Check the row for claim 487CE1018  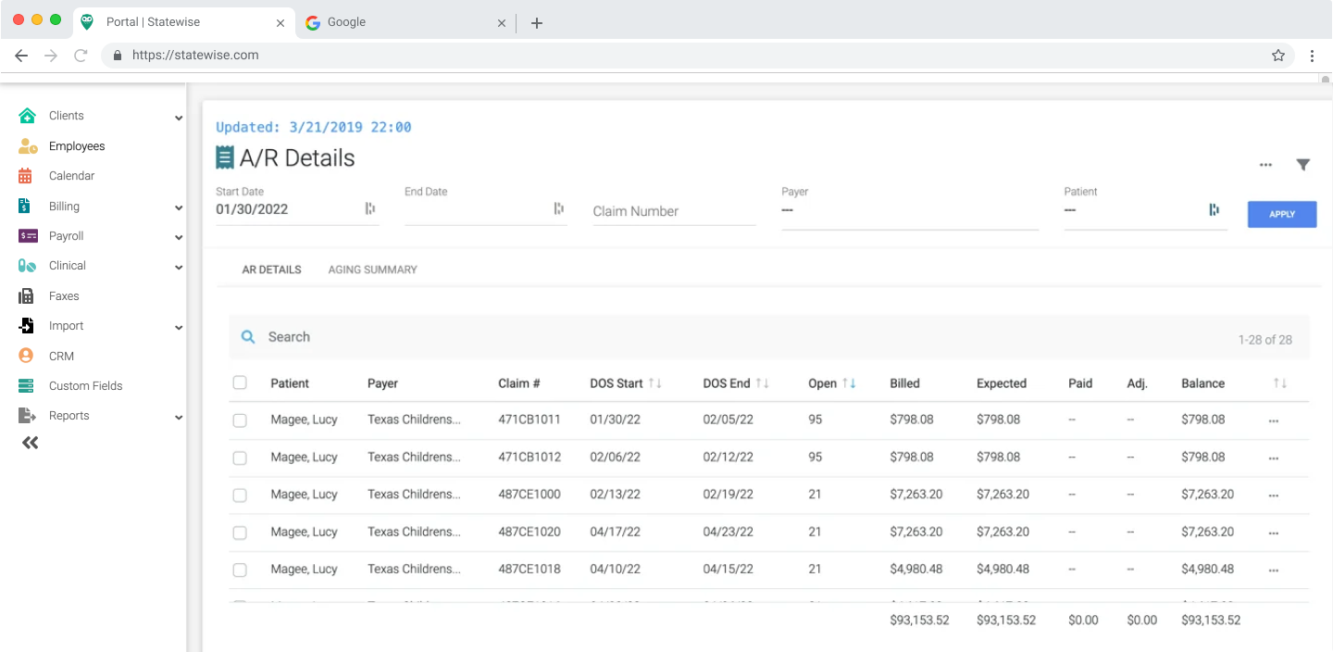click(x=240, y=570)
